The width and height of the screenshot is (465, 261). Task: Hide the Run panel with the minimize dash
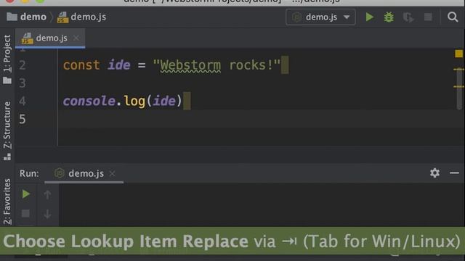[454, 173]
